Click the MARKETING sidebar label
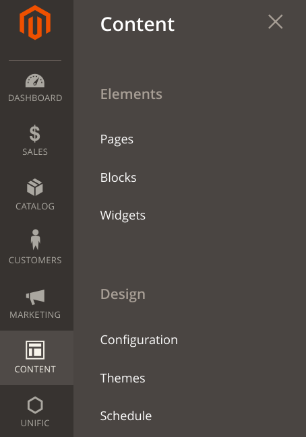The width and height of the screenshot is (306, 437). (35, 314)
